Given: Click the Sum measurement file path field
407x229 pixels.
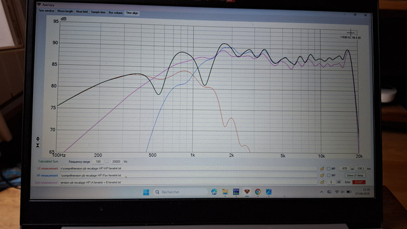Looking at the screenshot, I should point(188,183).
